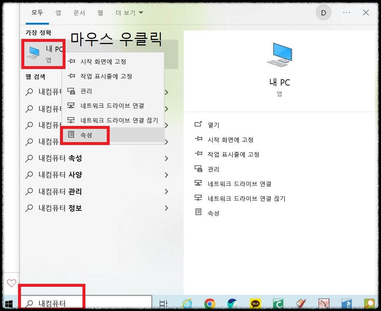381x311 pixels.
Task: Expand the 내컴퓨터 사양 search suggestion
Action: click(166, 175)
